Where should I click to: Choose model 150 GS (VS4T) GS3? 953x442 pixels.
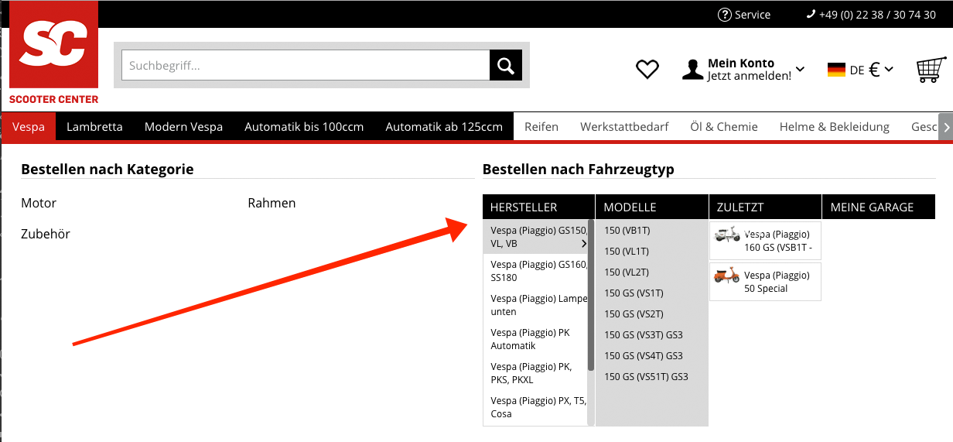pyautogui.click(x=644, y=356)
